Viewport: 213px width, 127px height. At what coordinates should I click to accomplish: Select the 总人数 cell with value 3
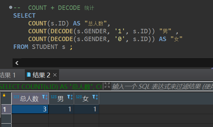(x=30, y=109)
